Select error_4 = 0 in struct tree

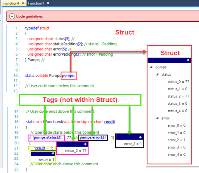pyautogui.click(x=176, y=155)
